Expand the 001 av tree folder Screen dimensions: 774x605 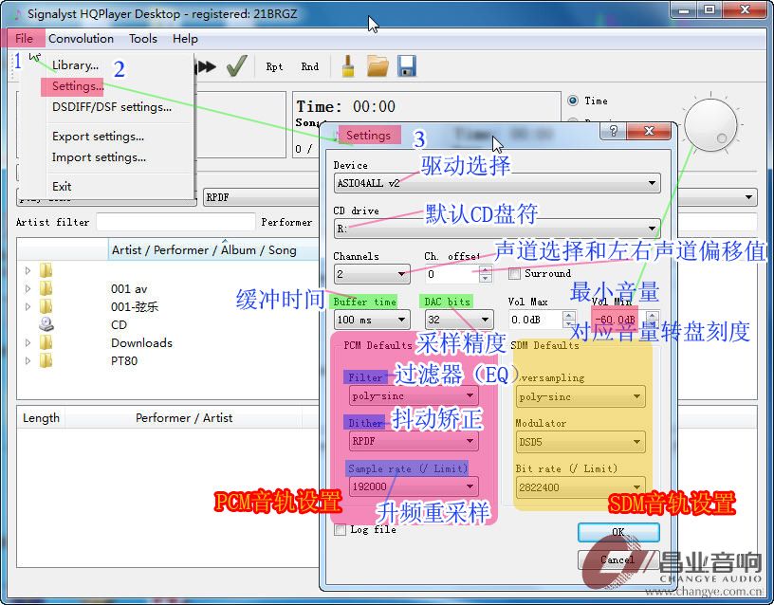[28, 288]
